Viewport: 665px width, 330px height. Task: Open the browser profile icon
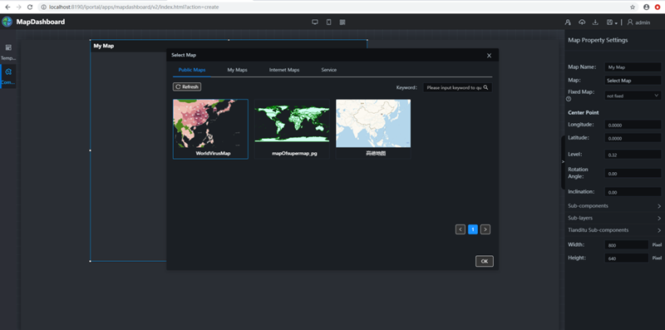[x=647, y=7]
